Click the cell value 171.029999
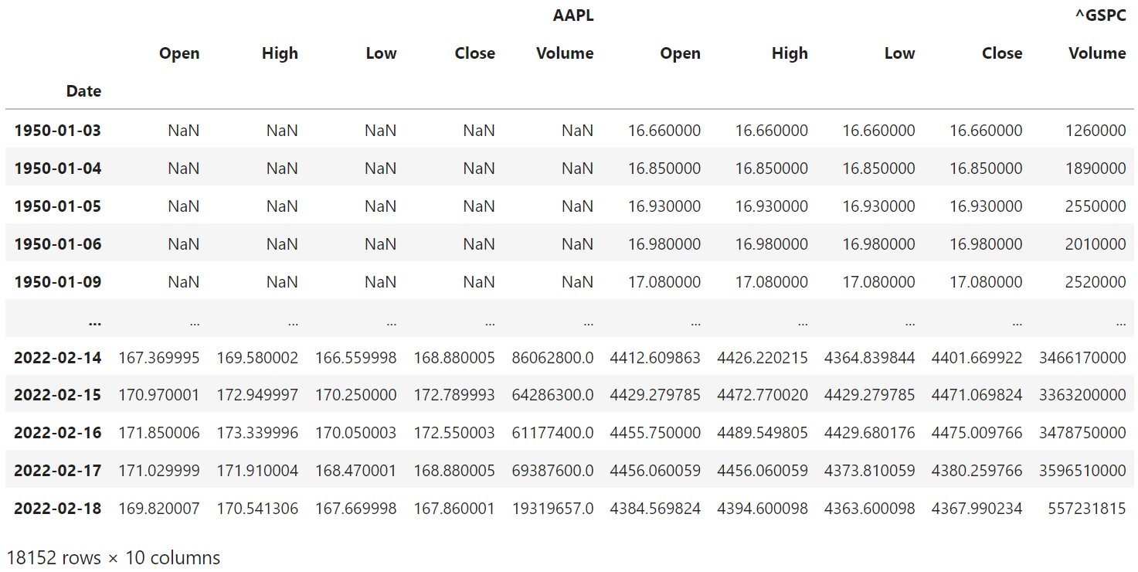The width and height of the screenshot is (1138, 572). point(159,471)
